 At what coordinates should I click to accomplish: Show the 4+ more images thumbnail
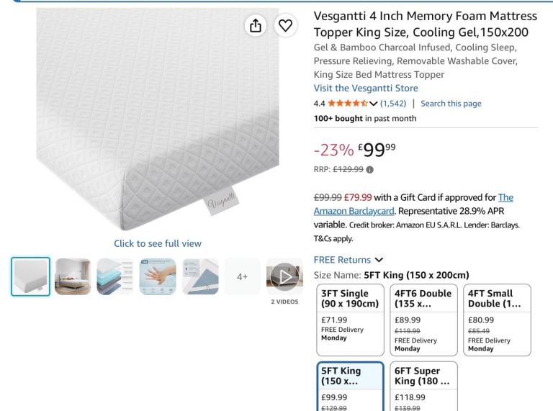tap(242, 276)
